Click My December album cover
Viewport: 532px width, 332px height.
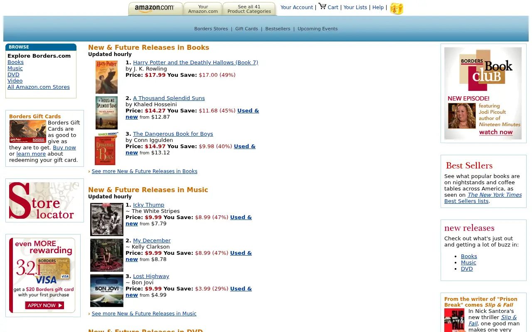point(107,255)
